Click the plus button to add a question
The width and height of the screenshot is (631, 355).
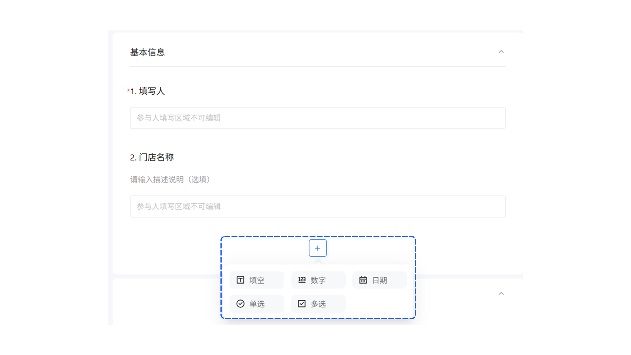(x=317, y=248)
